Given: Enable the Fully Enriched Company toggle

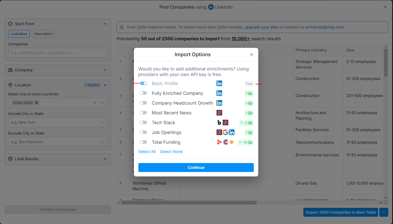Looking at the screenshot, I should (x=143, y=93).
